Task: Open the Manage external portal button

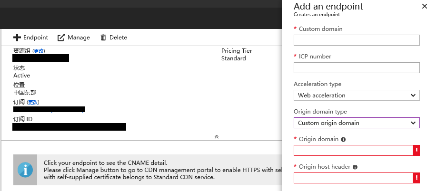Action: [73, 38]
